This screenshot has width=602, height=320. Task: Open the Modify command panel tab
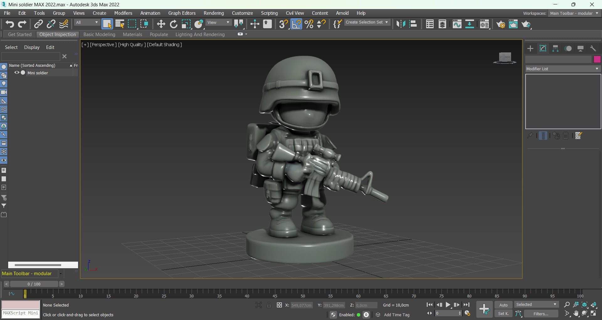point(543,48)
